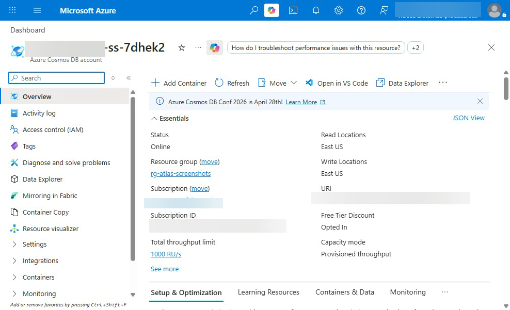This screenshot has height=310, width=510.
Task: Open the feedback icon in top bar
Action: point(384,10)
